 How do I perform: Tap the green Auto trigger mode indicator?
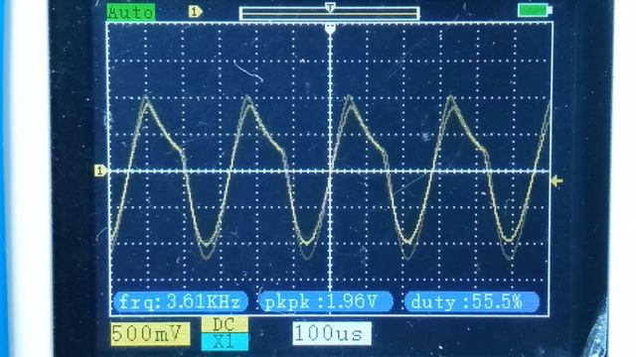[131, 12]
